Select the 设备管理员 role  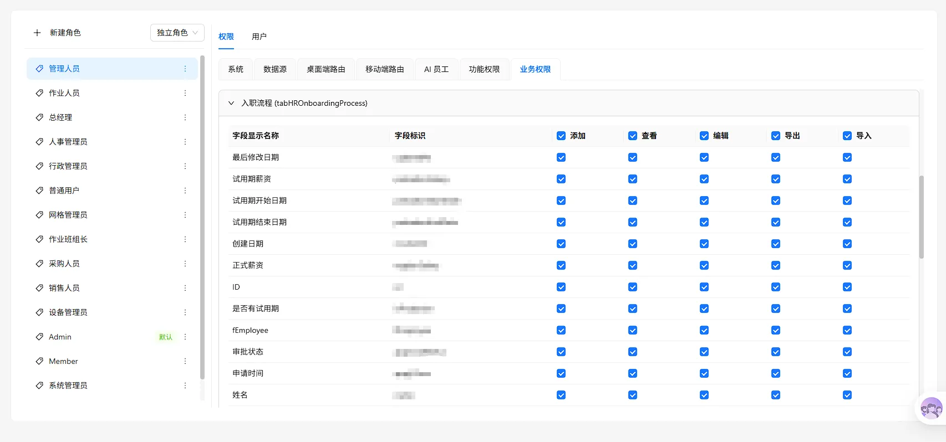click(112, 312)
